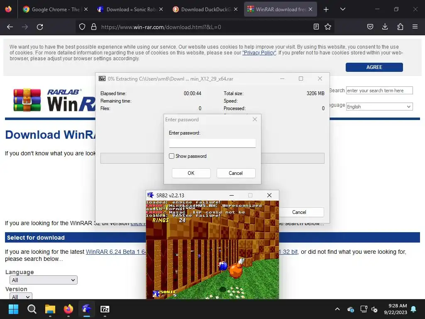Expand the English language dropdown

(x=379, y=107)
